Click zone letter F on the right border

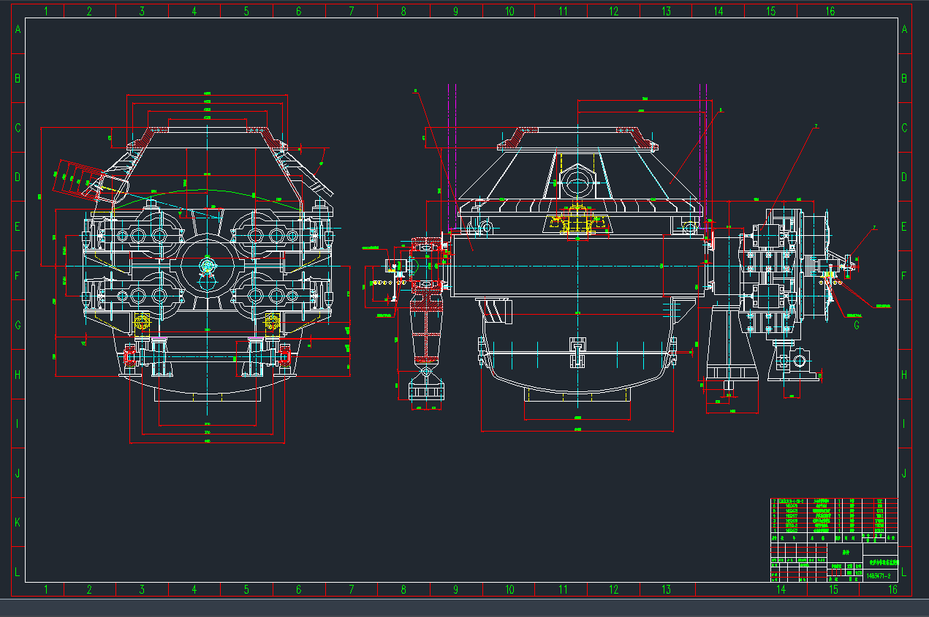point(904,276)
